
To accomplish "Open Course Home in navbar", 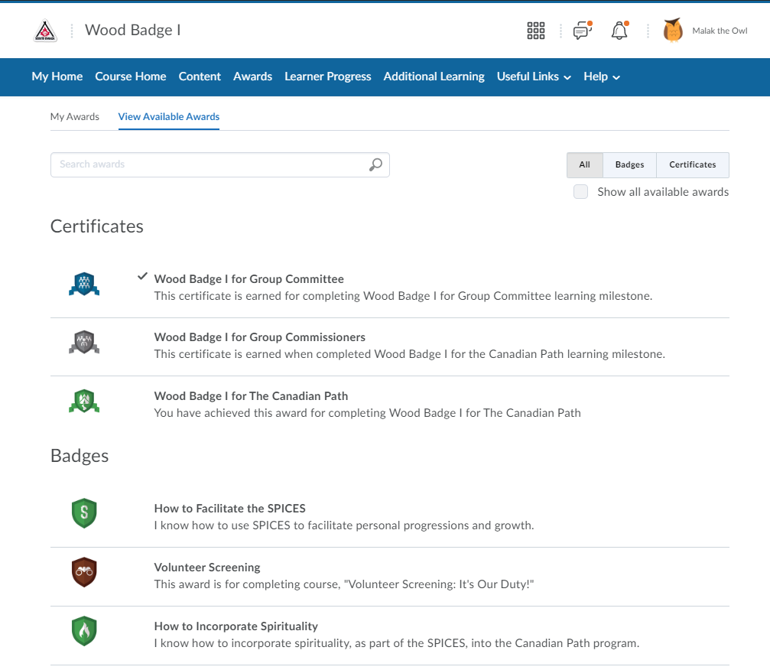I will click(x=131, y=76).
